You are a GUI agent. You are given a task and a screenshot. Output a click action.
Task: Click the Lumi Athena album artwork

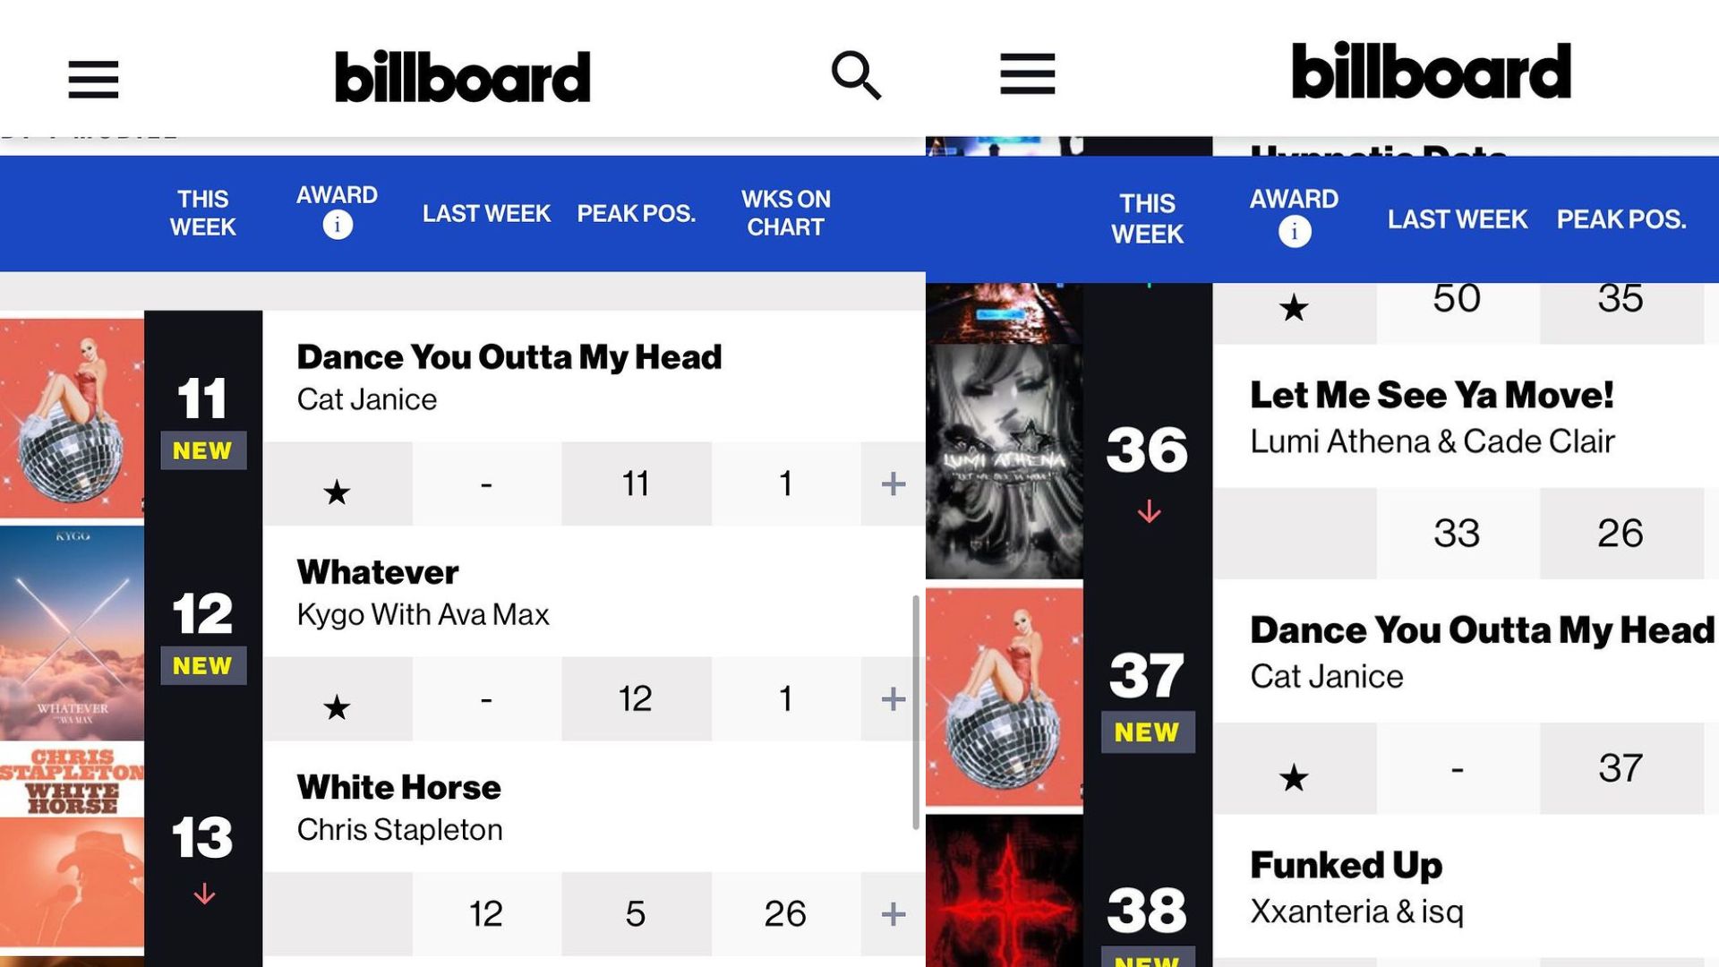pos(1004,462)
